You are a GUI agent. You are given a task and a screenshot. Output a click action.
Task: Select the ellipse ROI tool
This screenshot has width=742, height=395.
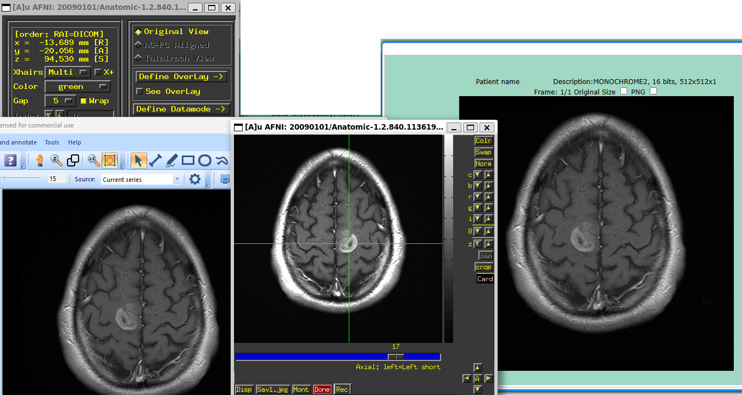click(x=205, y=160)
